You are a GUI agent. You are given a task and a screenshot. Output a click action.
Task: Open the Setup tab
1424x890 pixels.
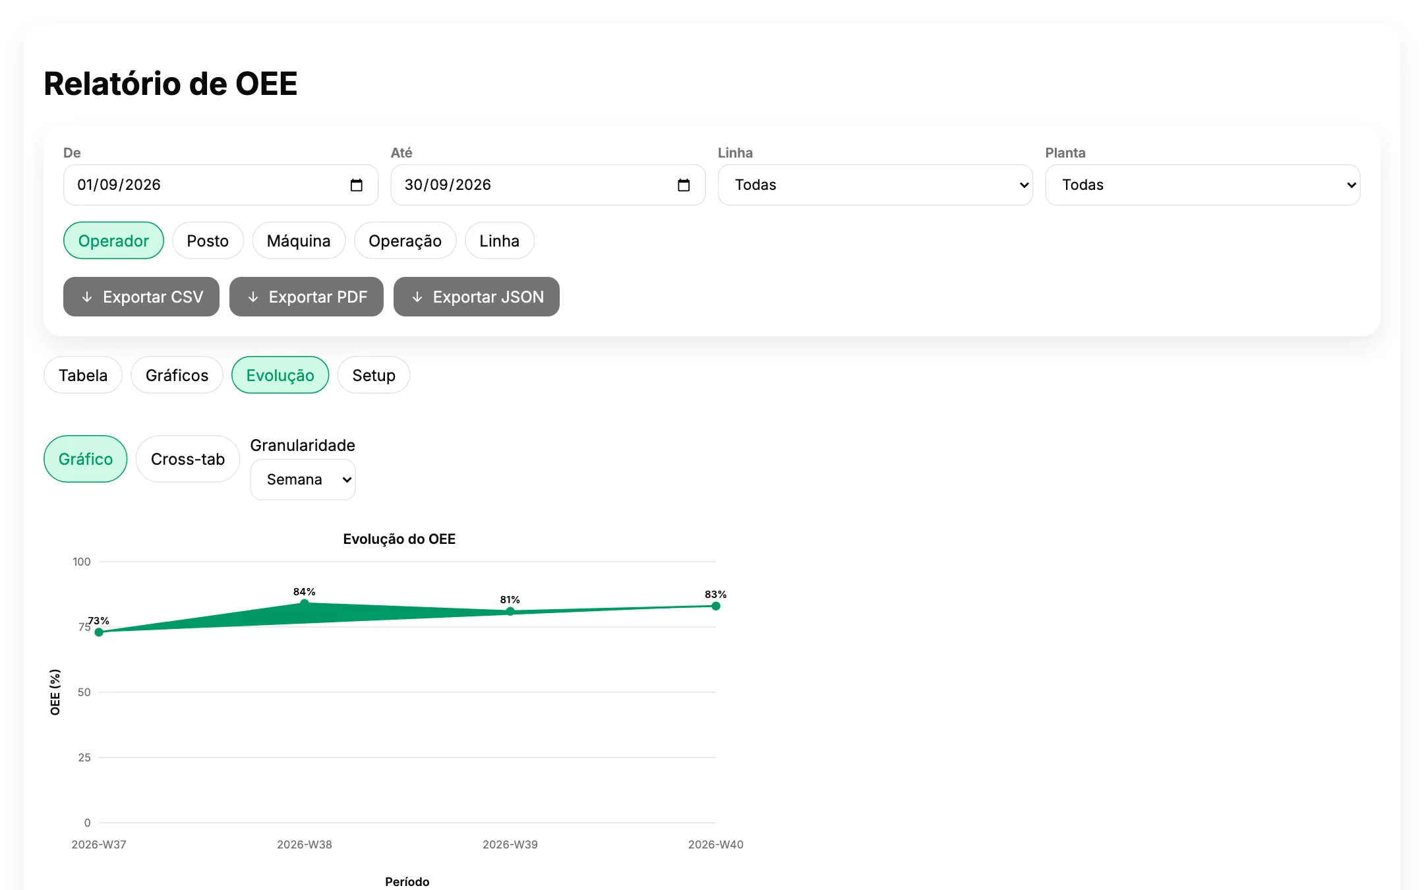(374, 375)
